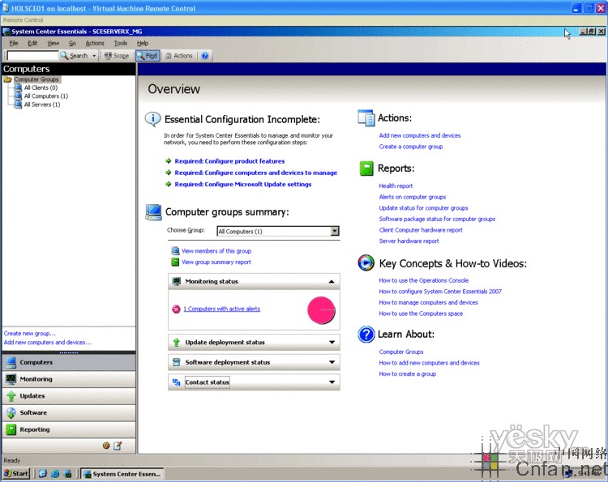Viewport: 608px width, 482px height.
Task: Open Software package status for computer groups
Action: tap(437, 220)
